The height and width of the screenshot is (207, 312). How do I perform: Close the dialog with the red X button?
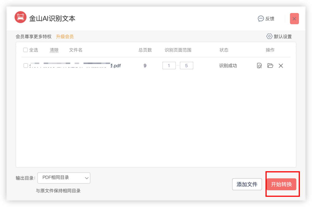(x=294, y=19)
